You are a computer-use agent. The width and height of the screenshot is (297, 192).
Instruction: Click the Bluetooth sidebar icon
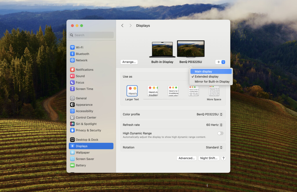(72, 54)
